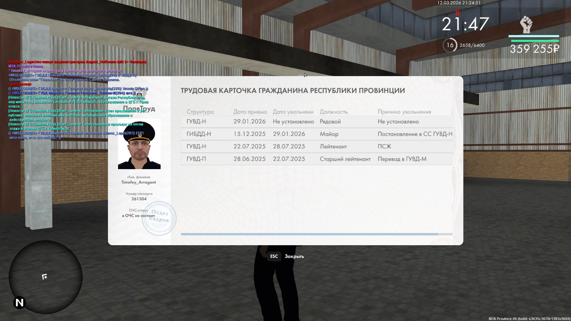Click the Закрыть button label
Image resolution: width=571 pixels, height=321 pixels.
pos(294,256)
